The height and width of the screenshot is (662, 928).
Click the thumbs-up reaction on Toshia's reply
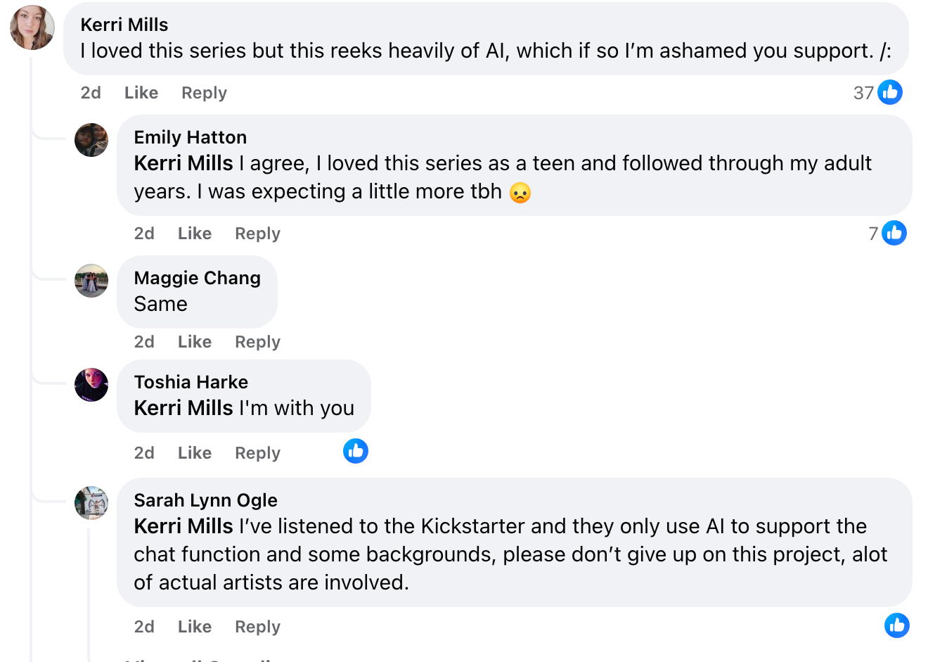coord(356,451)
